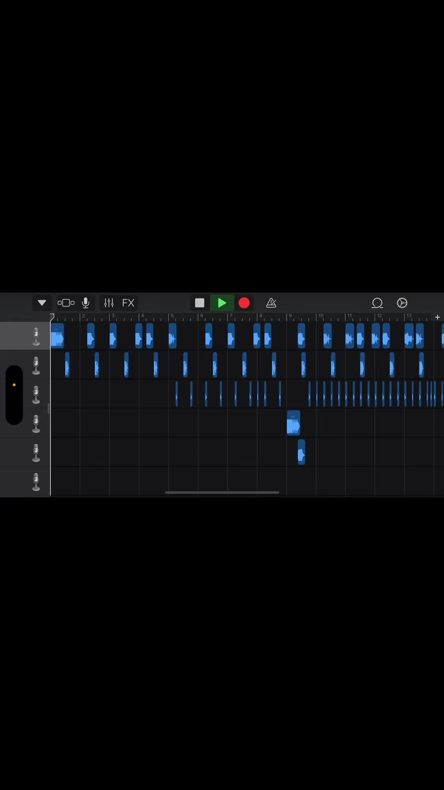Toggle the metronome
The width and height of the screenshot is (444, 790).
point(271,303)
